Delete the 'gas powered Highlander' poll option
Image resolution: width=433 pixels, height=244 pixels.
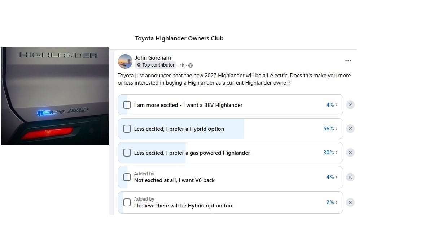[x=350, y=153]
